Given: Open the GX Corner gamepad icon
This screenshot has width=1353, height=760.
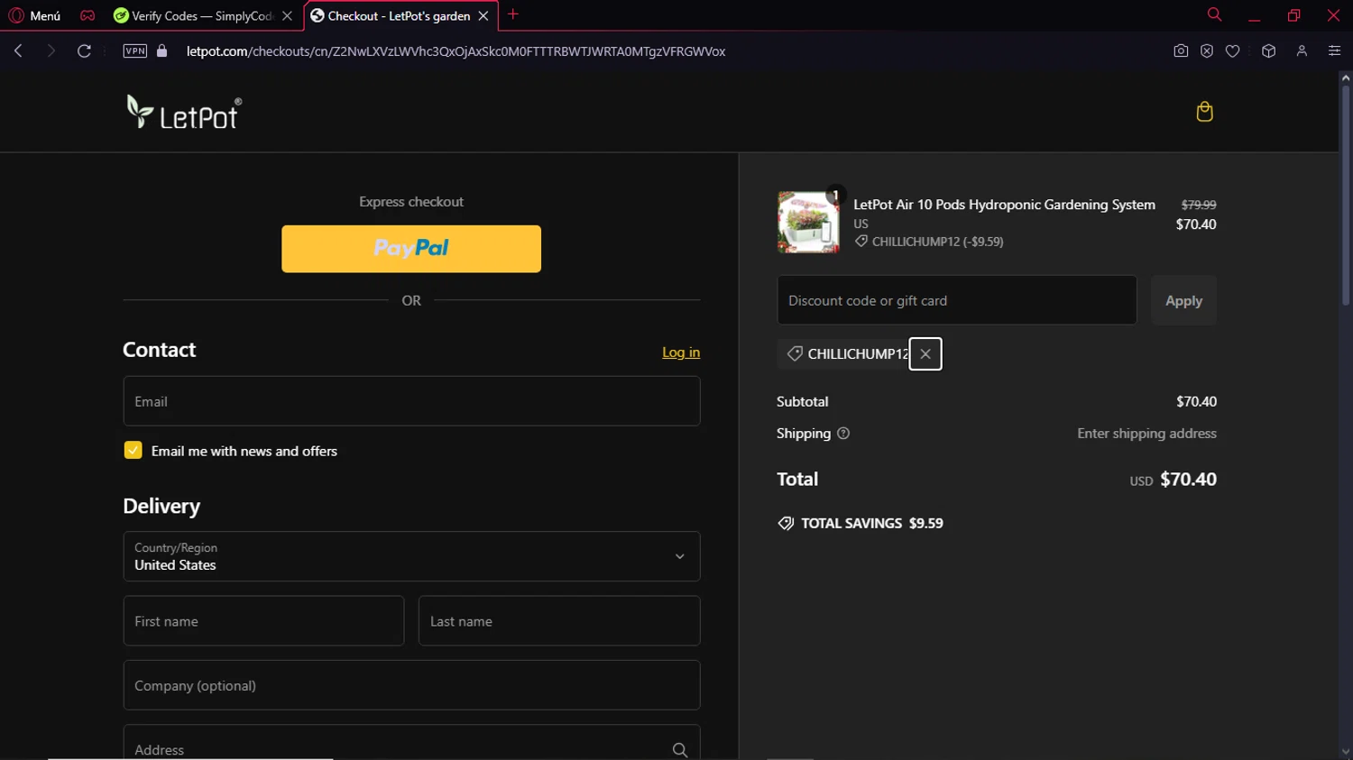Looking at the screenshot, I should pyautogui.click(x=87, y=15).
